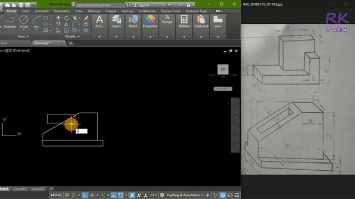Open the Block panel button
355x199 pixels.
pyautogui.click(x=133, y=22)
